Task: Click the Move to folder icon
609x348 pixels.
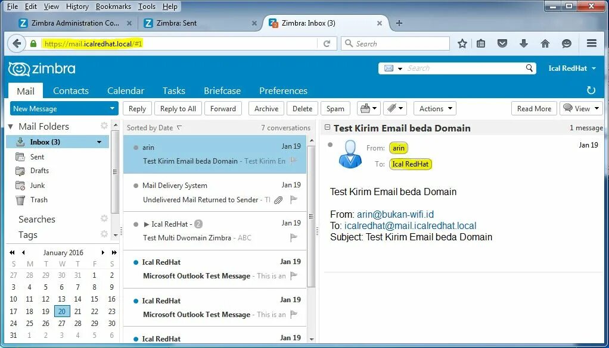Action: pyautogui.click(x=365, y=108)
